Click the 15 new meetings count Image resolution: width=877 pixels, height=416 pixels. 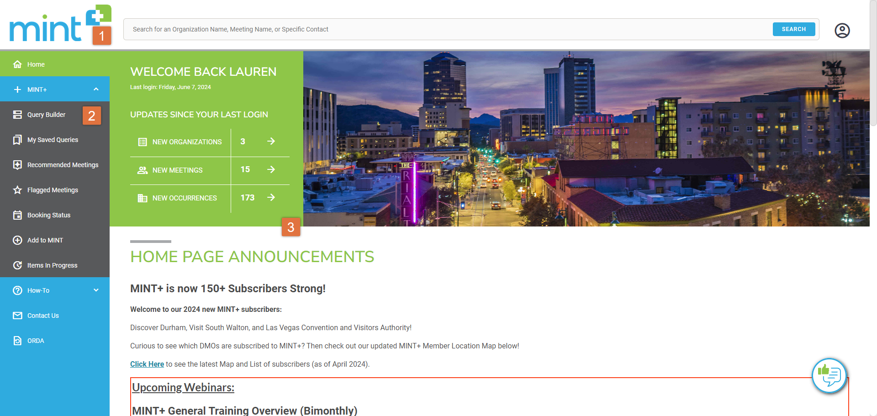[245, 169]
